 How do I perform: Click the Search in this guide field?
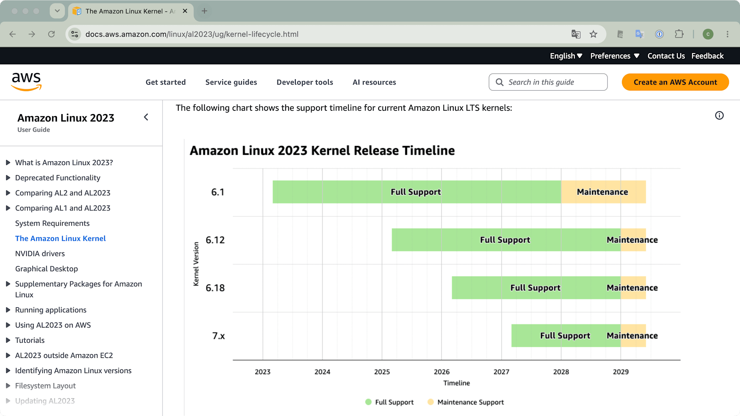[x=548, y=82]
